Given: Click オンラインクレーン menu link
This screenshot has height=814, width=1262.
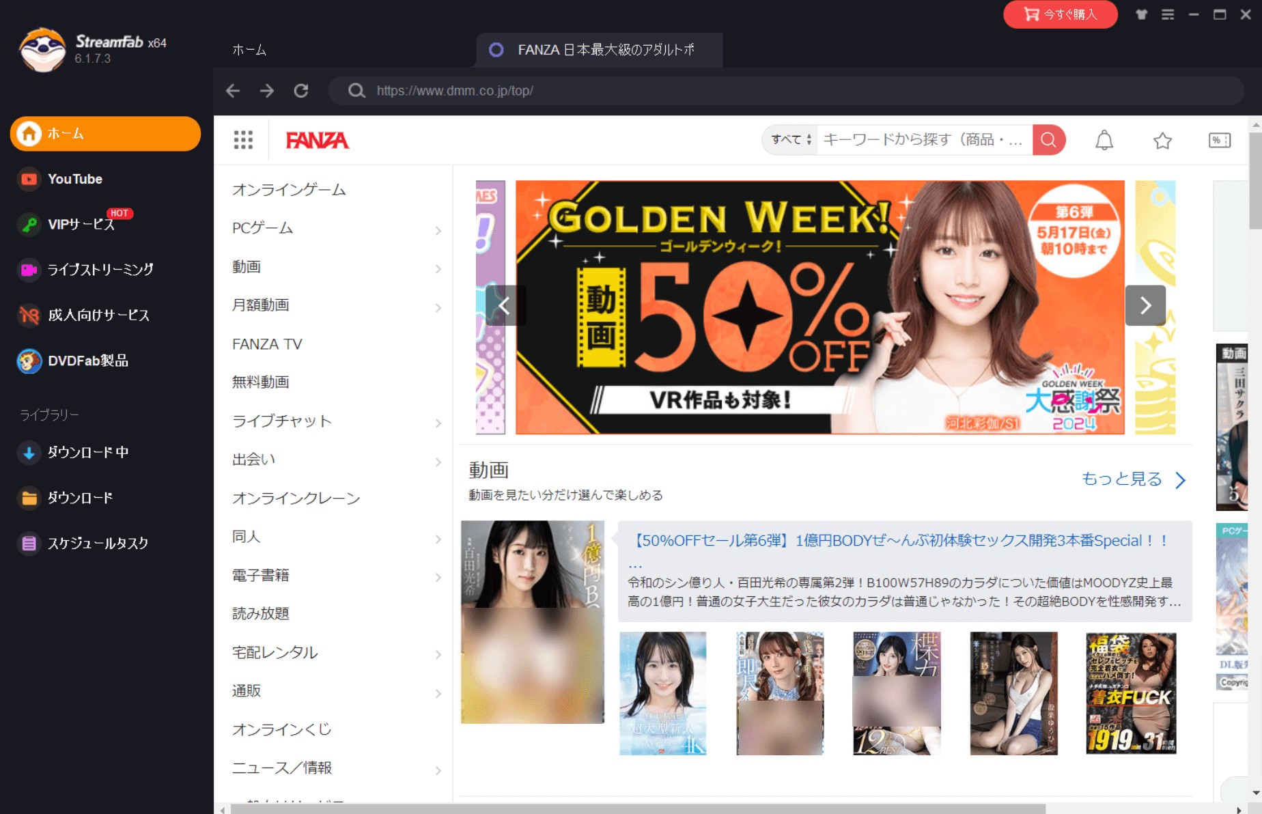Looking at the screenshot, I should 296,499.
